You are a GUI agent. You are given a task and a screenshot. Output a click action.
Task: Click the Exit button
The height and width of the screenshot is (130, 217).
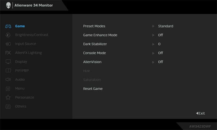(200, 113)
